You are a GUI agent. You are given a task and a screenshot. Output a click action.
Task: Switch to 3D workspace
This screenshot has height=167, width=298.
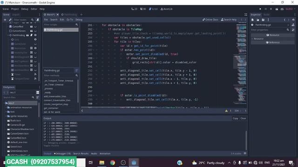(143, 9)
